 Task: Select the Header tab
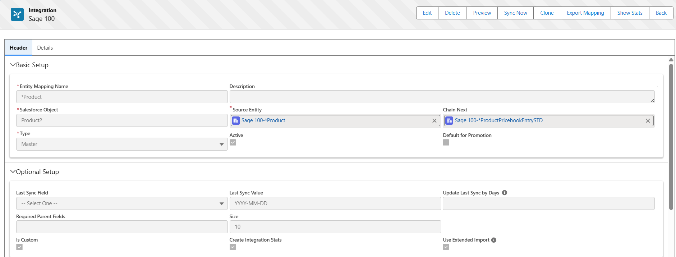pyautogui.click(x=18, y=48)
